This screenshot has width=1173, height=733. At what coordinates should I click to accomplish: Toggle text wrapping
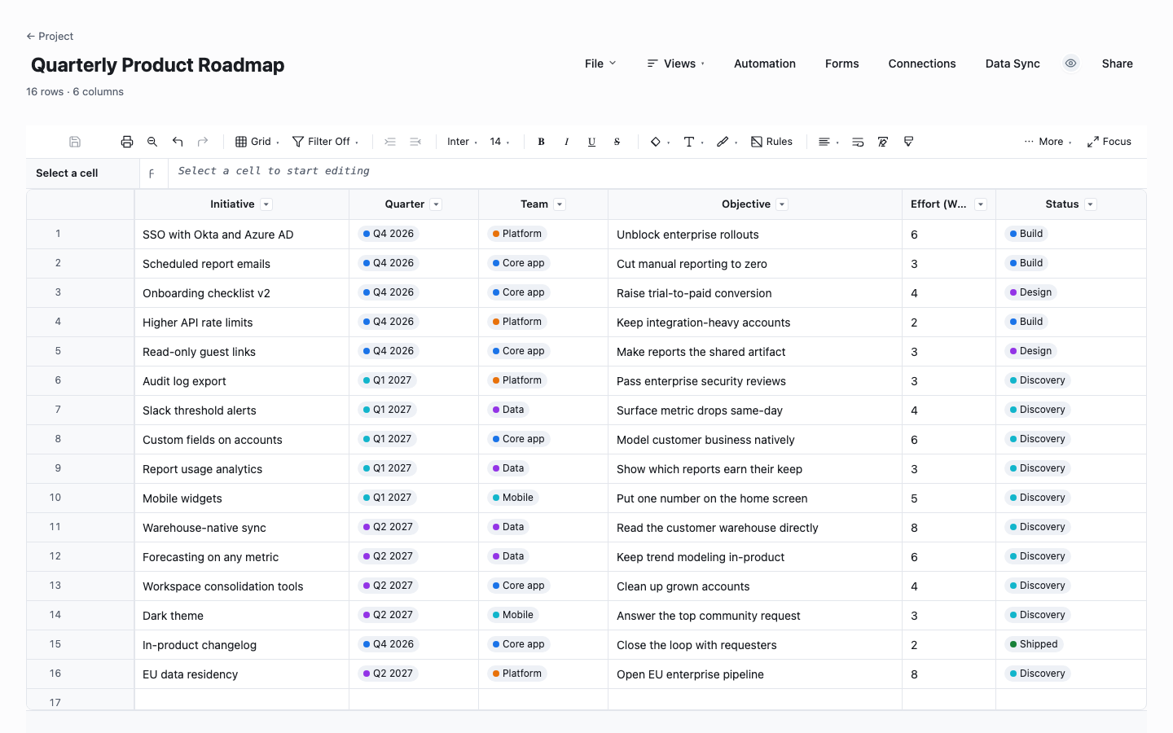click(x=858, y=142)
